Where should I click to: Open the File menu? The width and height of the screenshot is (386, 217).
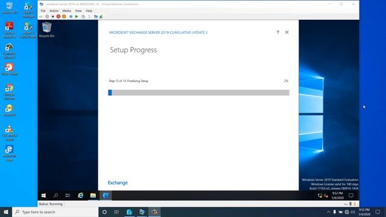(43, 11)
